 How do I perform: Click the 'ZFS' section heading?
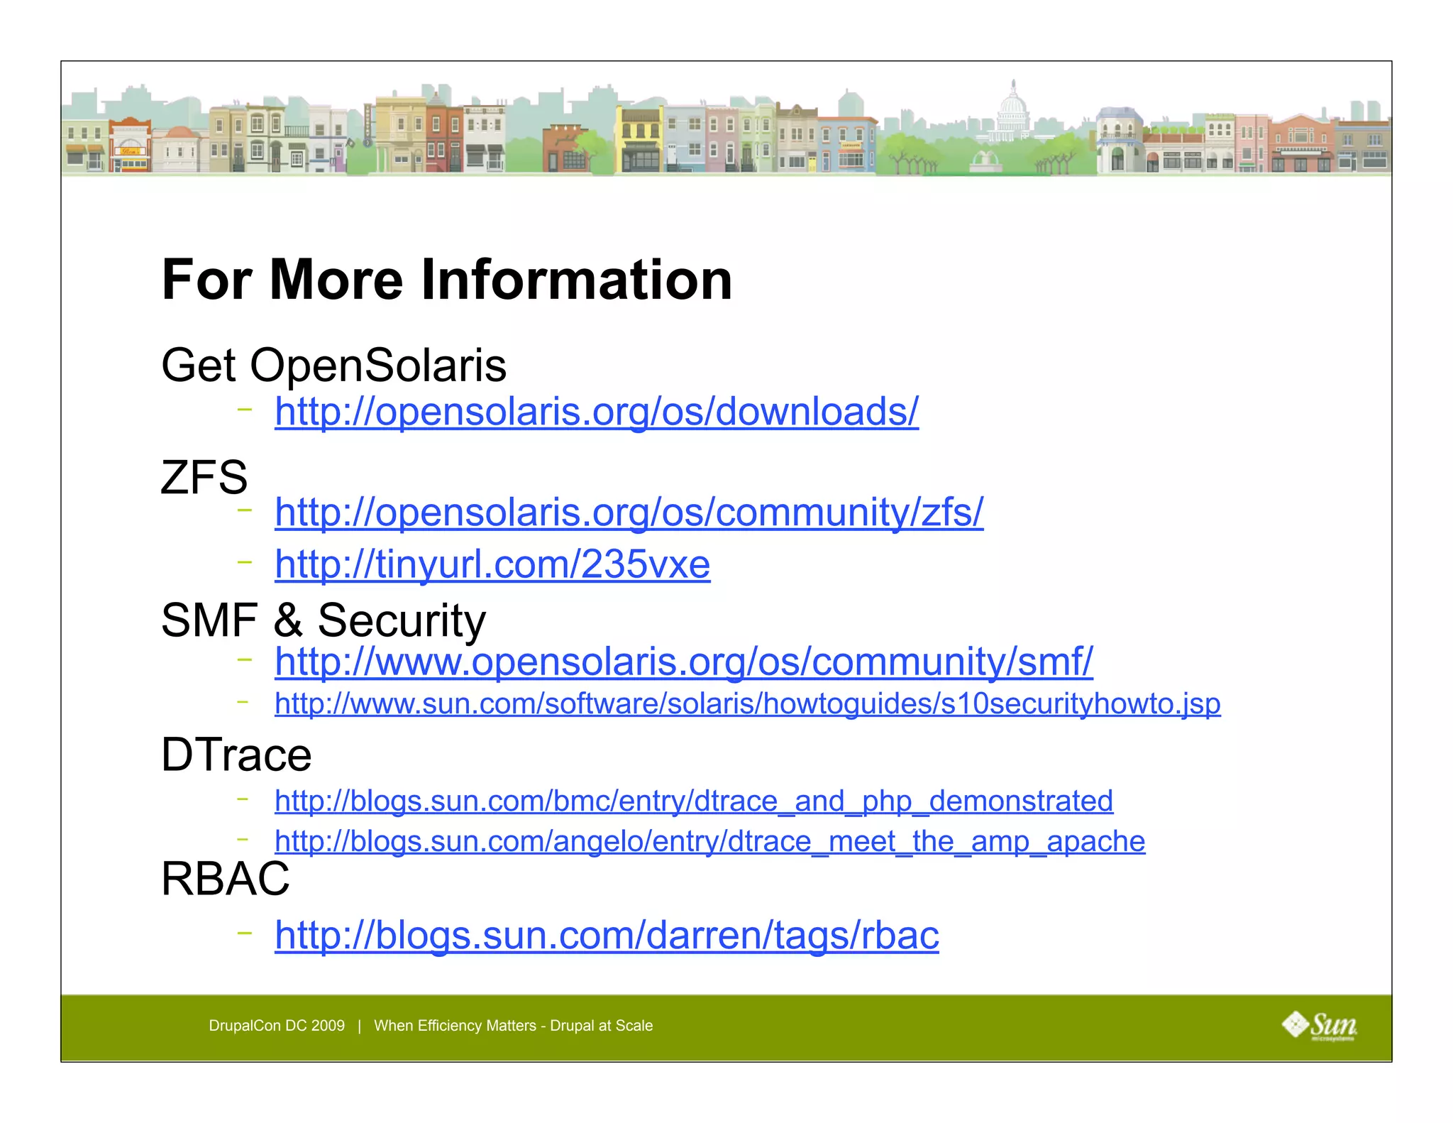[204, 477]
